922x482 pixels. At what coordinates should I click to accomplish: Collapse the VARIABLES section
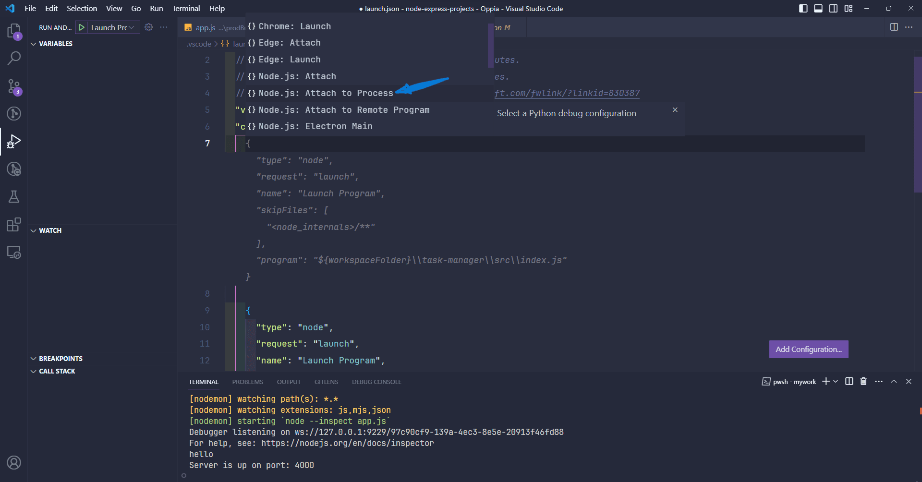tap(34, 44)
